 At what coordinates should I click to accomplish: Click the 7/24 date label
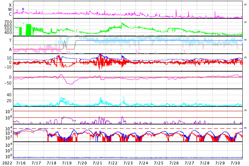click(x=143, y=163)
